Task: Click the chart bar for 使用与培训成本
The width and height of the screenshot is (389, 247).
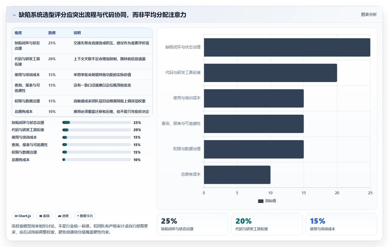Action: [254, 98]
